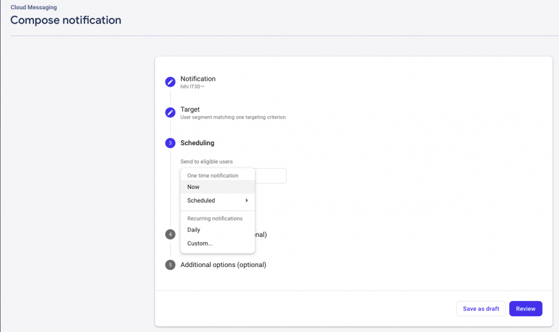Click the Review button
This screenshot has height=332, width=559.
point(526,309)
